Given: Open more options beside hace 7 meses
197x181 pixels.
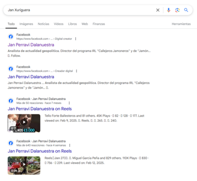Looking at the screenshot, I should click(69, 103).
